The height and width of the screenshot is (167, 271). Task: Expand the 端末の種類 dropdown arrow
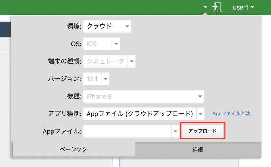131,61
